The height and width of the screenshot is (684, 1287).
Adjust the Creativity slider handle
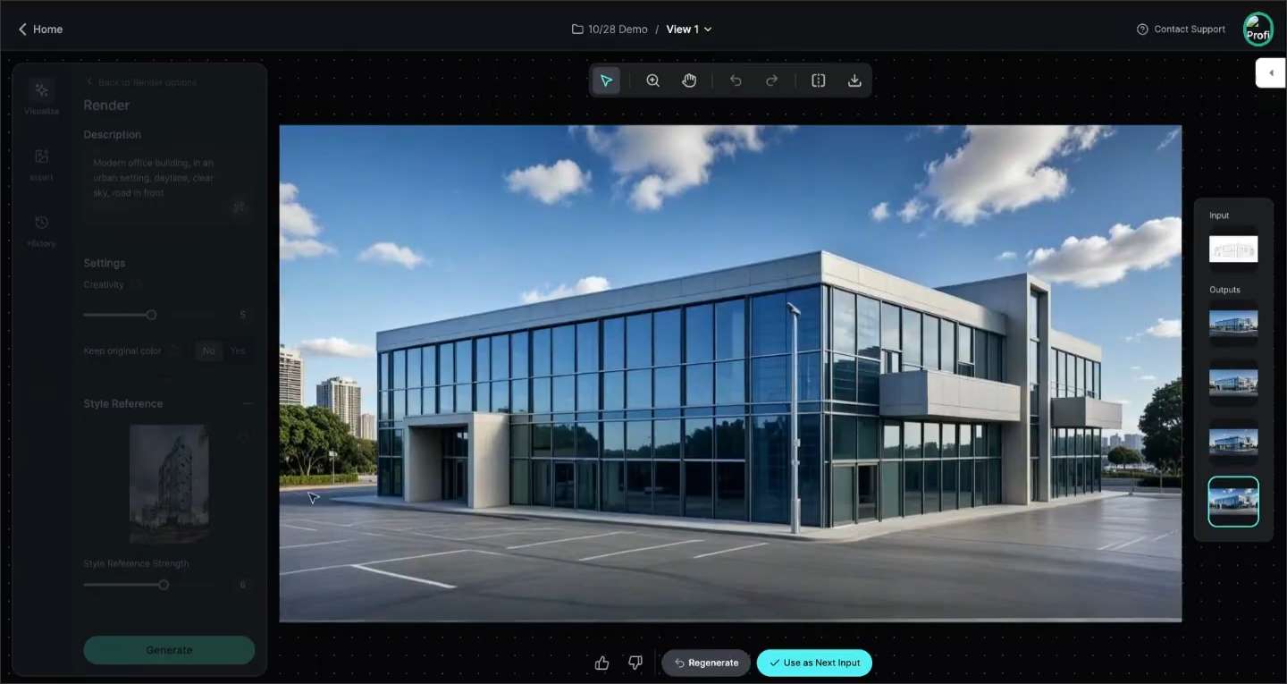tap(151, 315)
